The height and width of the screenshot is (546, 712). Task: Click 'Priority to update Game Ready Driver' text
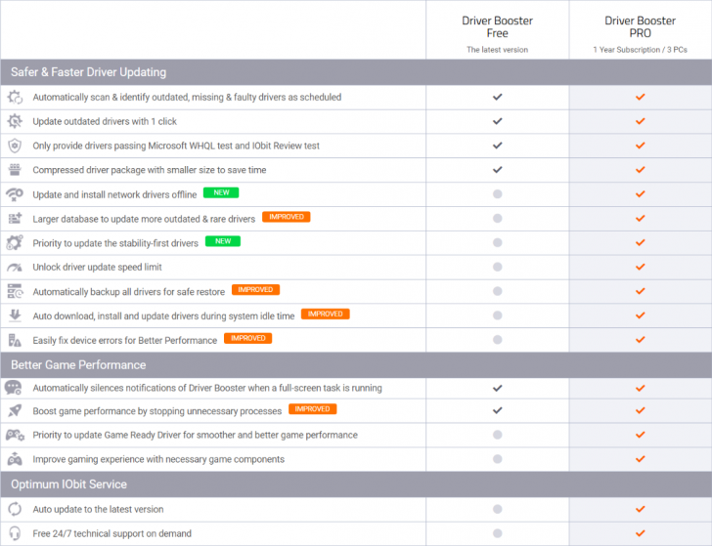196,435
